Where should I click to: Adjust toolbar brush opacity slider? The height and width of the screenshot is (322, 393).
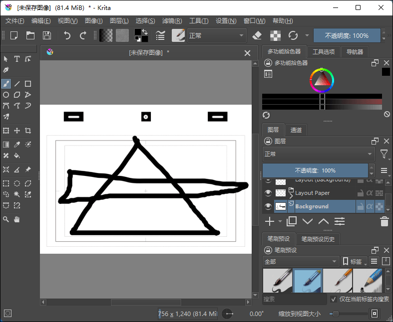pyautogui.click(x=347, y=35)
